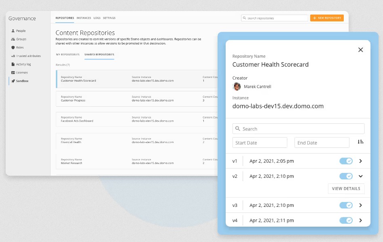Select the Sandbox rocket item
The image size is (383, 242).
click(20, 81)
